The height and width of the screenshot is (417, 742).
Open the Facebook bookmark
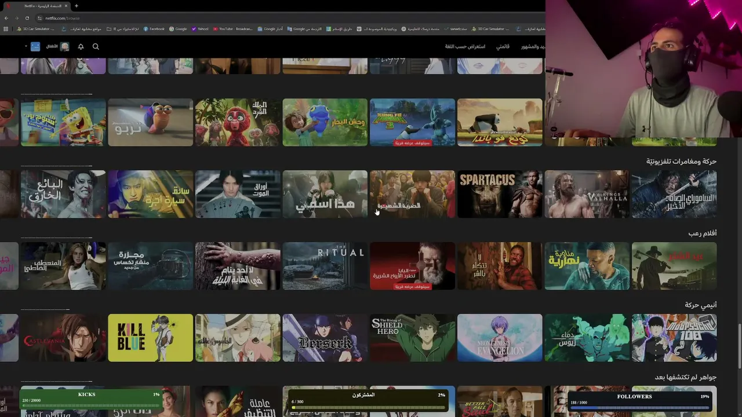(154, 29)
